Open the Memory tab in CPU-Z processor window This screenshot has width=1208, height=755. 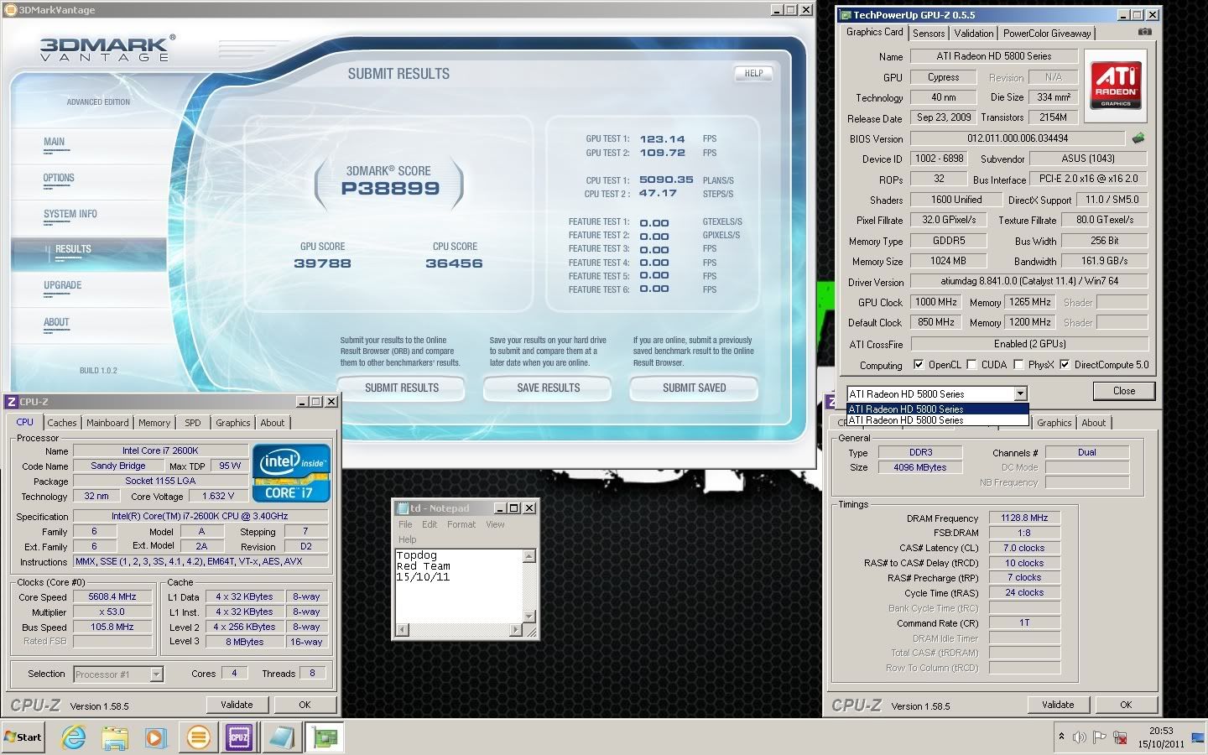click(154, 423)
